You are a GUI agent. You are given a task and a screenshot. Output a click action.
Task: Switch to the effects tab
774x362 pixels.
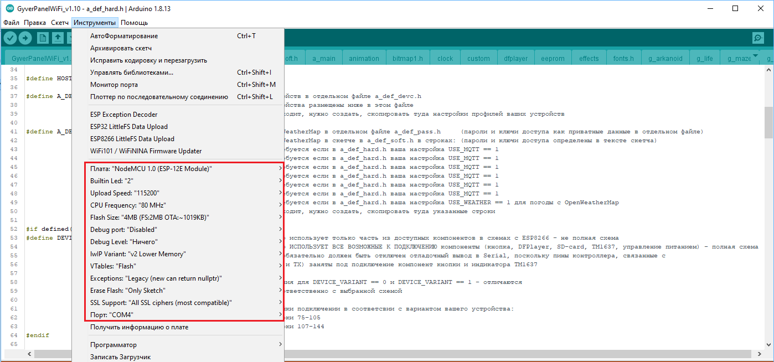[589, 58]
